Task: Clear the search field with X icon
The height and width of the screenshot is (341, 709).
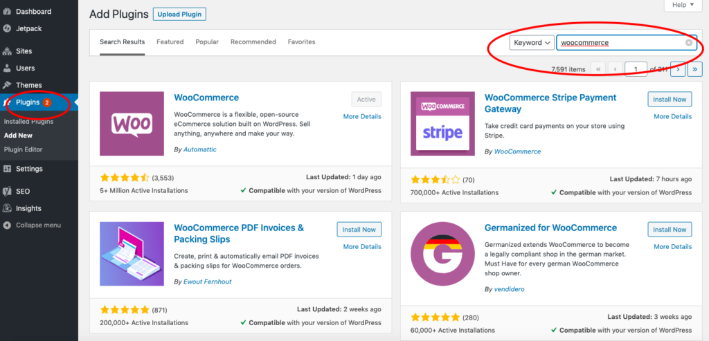Action: (x=689, y=42)
